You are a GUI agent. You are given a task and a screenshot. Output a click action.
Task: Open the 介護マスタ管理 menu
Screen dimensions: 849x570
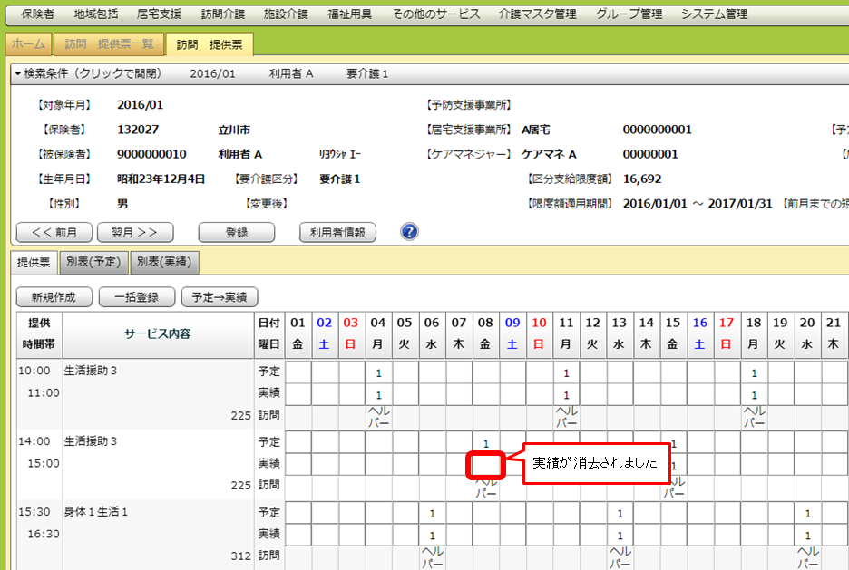[x=537, y=14]
